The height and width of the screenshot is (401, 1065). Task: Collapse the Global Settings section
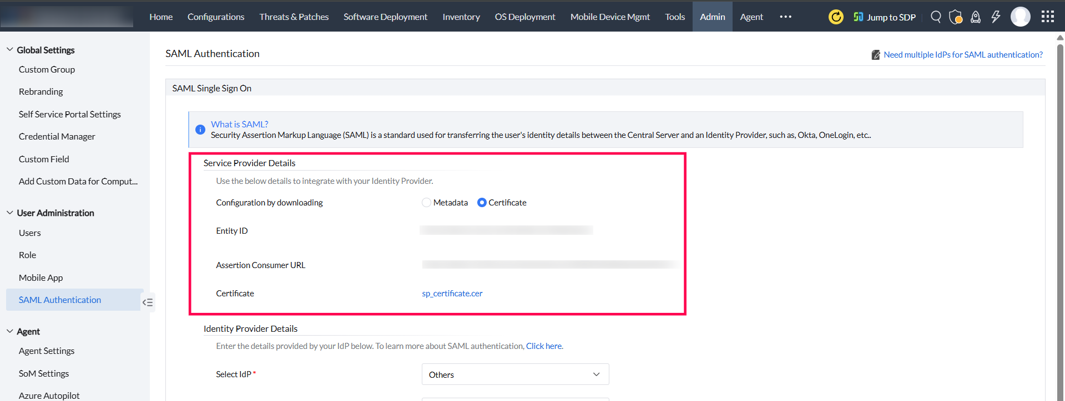point(10,50)
